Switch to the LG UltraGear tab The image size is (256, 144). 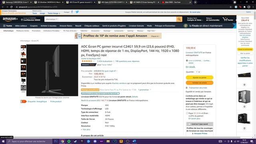pyautogui.click(x=49, y=2)
